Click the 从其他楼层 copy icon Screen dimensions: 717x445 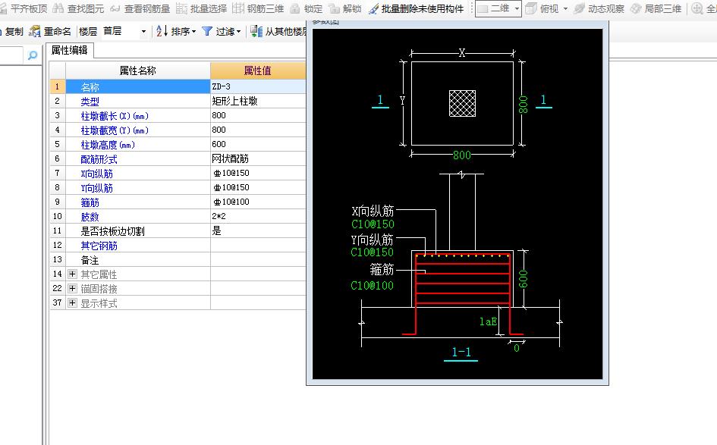tap(256, 31)
